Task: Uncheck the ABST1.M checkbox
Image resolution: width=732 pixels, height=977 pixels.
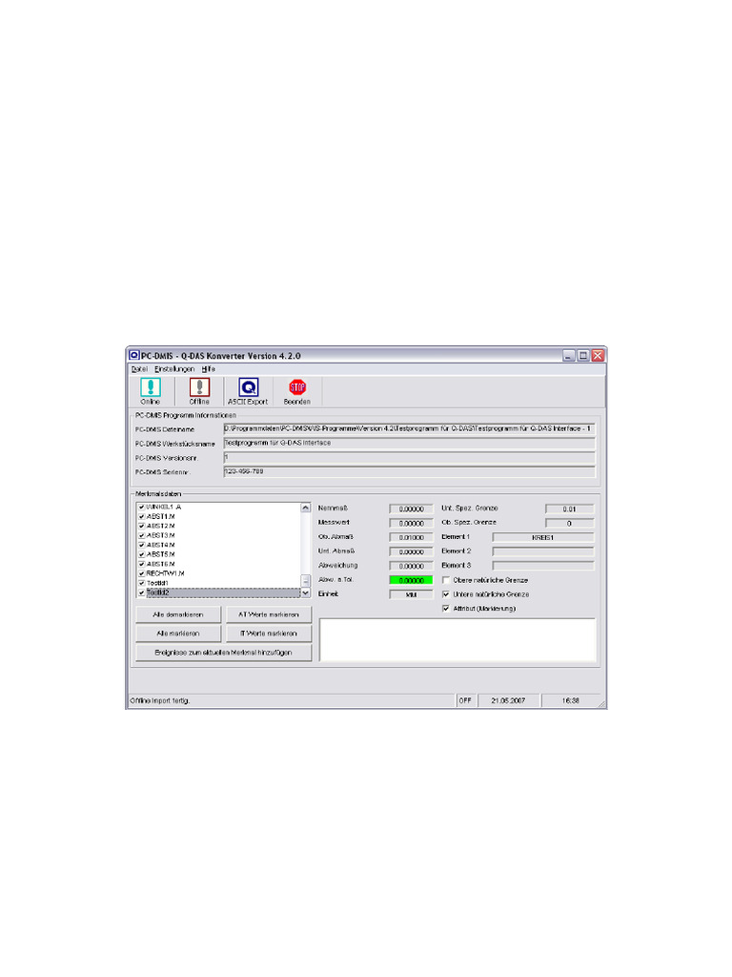Action: tap(142, 516)
